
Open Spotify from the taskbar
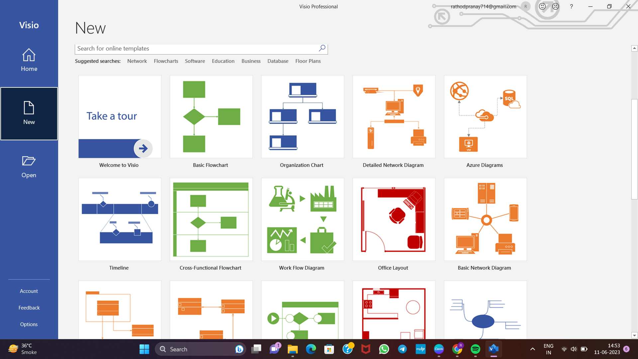coord(475,349)
